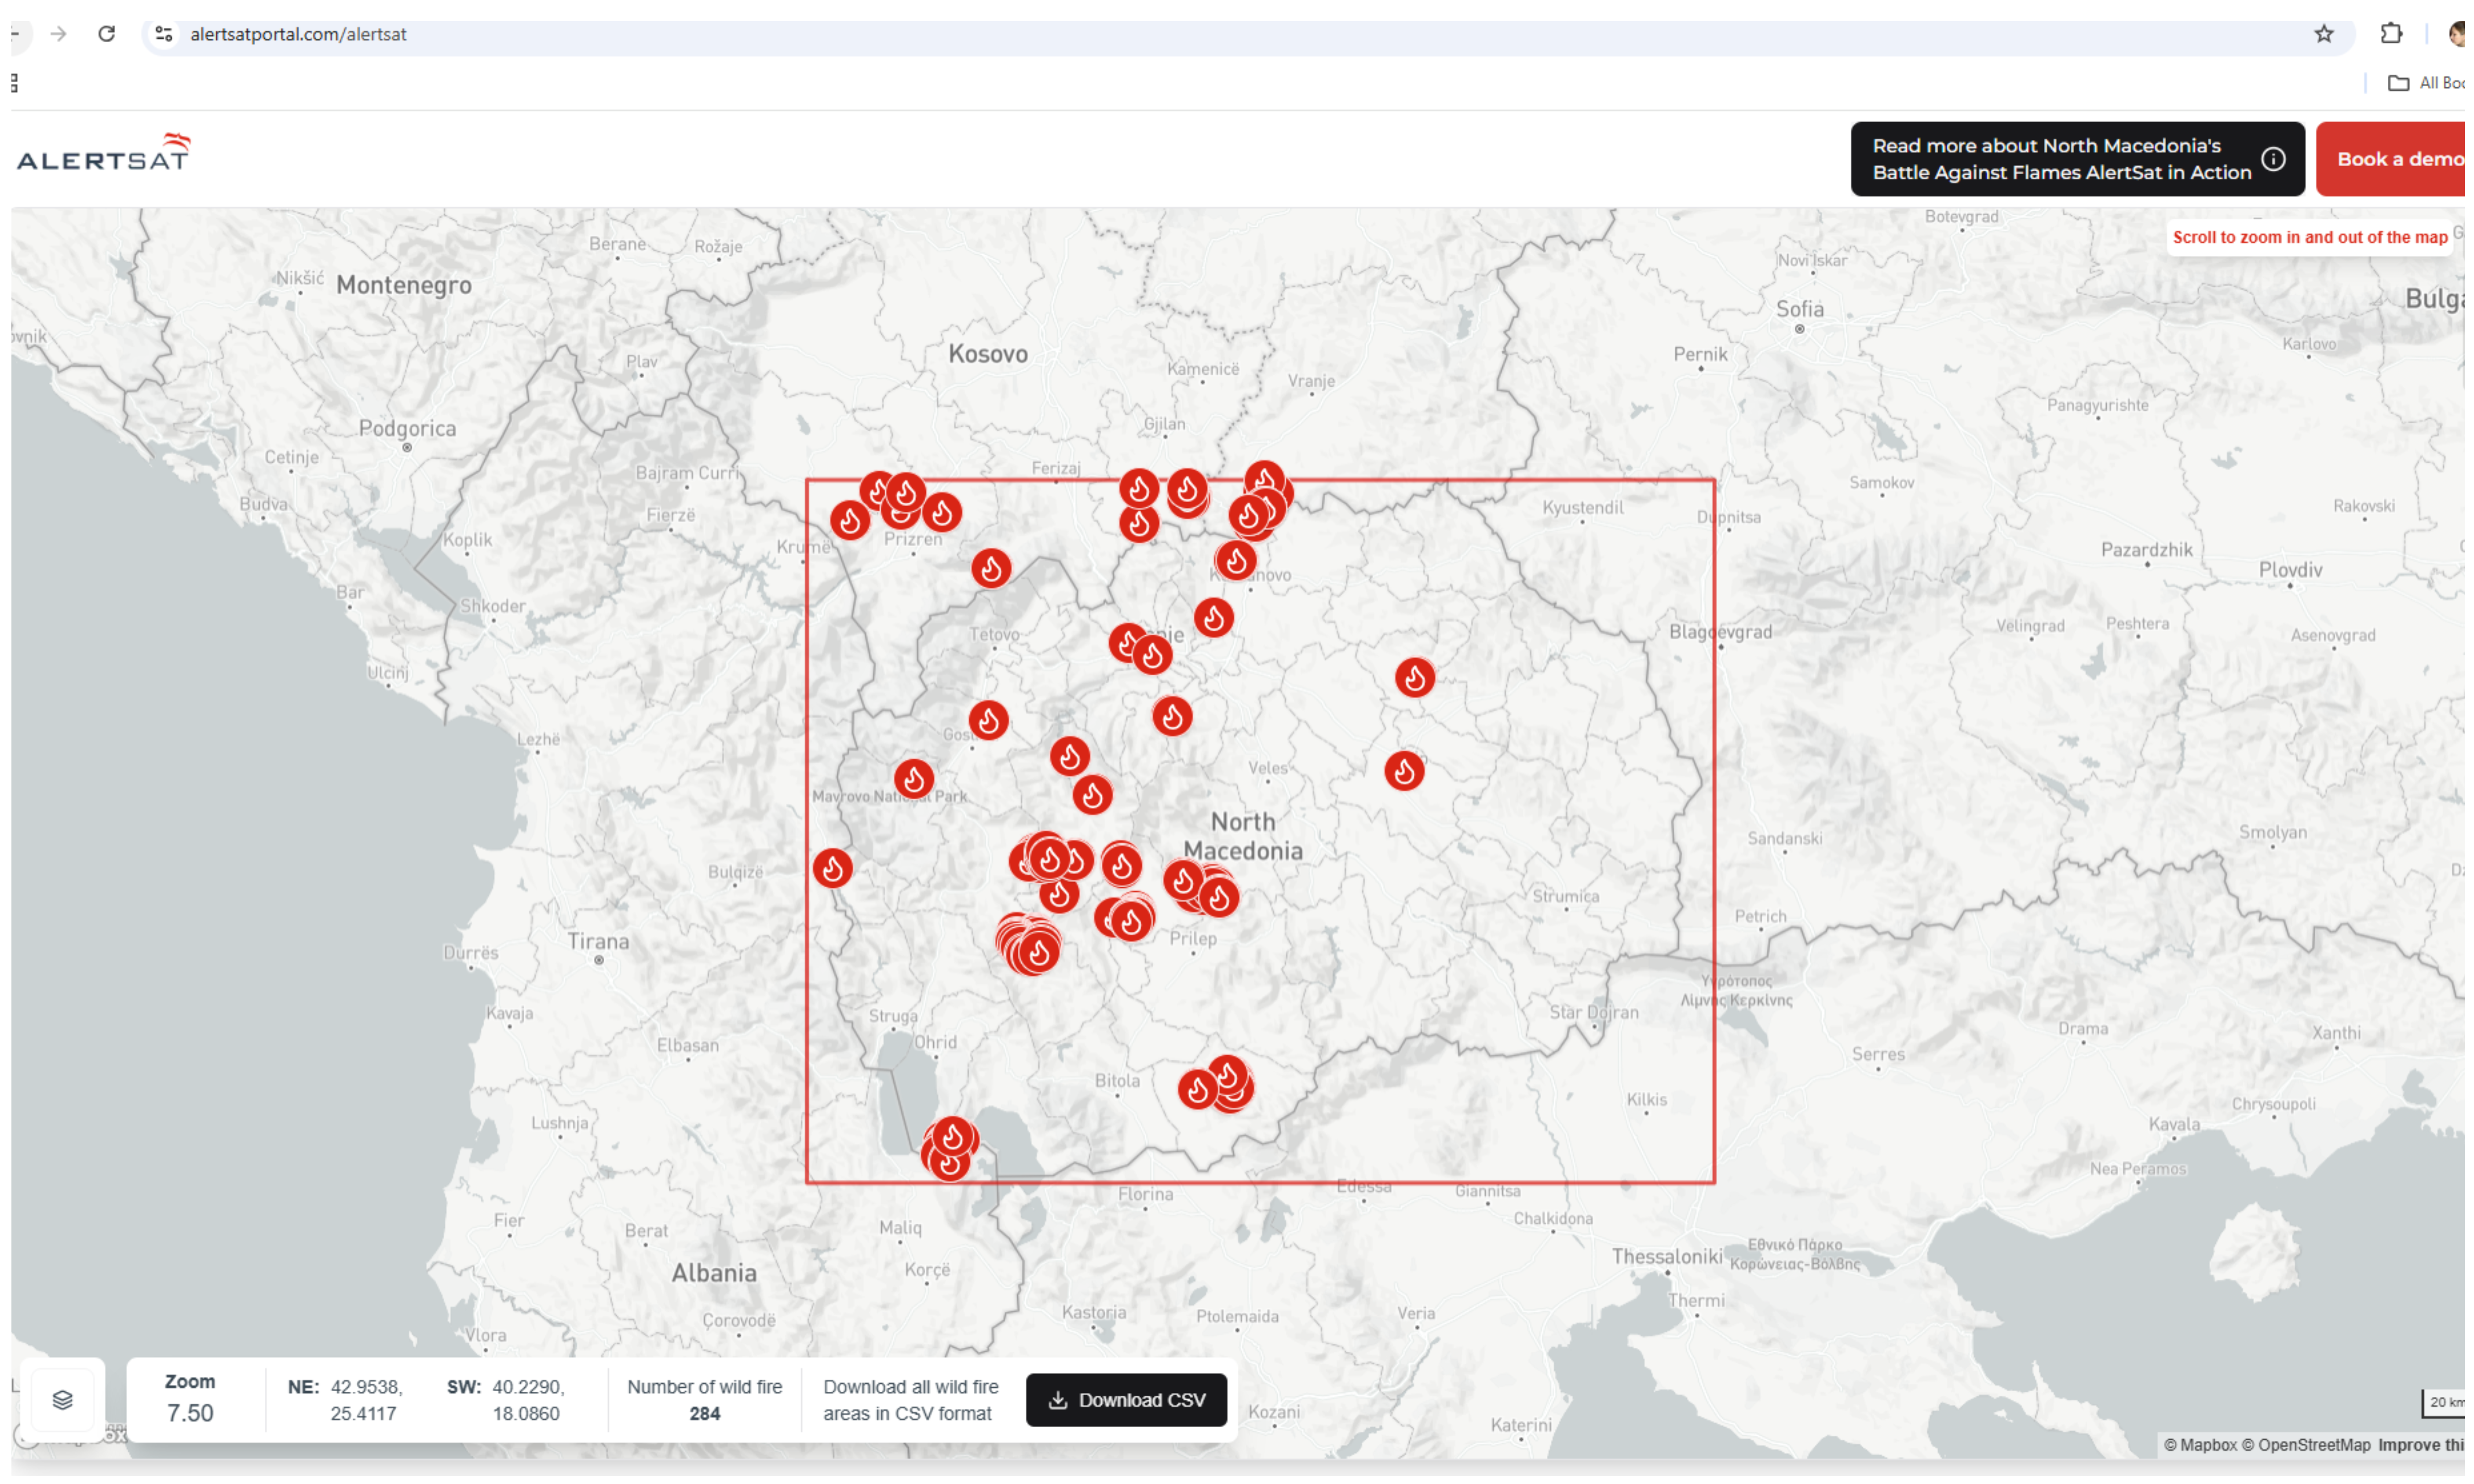2474x1484 pixels.
Task: Select the fire marker near Mavrovo National Park
Action: point(914,779)
